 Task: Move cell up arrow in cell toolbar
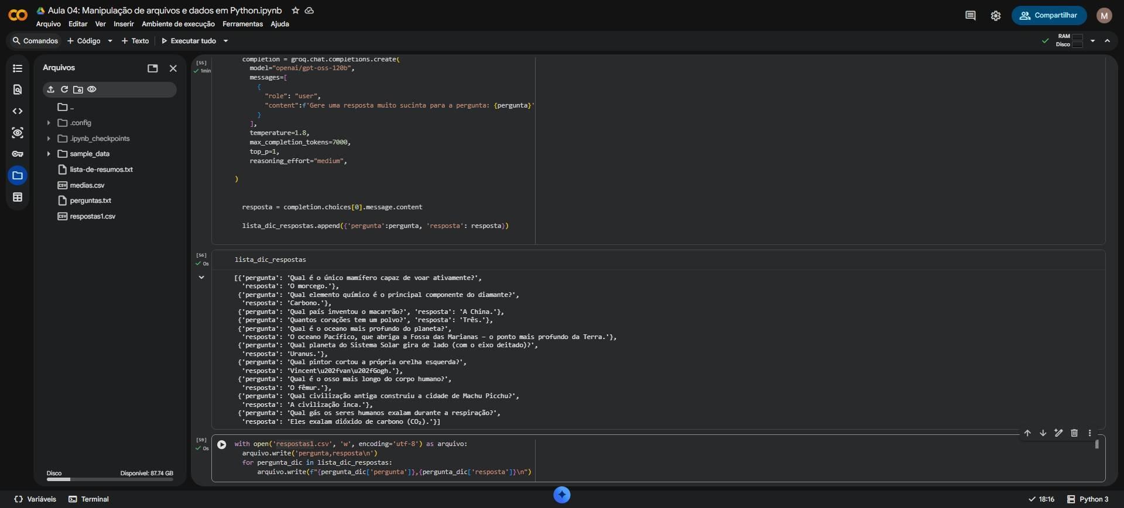click(x=1027, y=433)
